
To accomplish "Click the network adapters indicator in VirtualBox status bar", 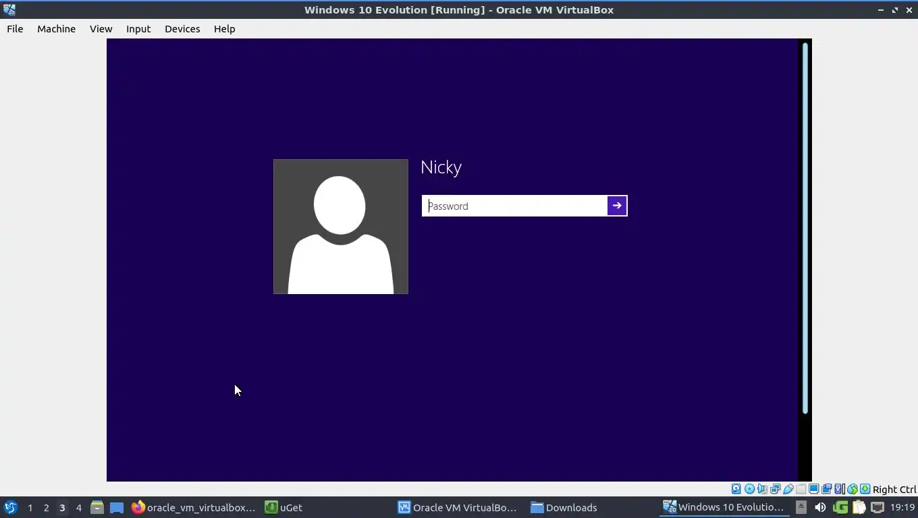I will point(775,489).
